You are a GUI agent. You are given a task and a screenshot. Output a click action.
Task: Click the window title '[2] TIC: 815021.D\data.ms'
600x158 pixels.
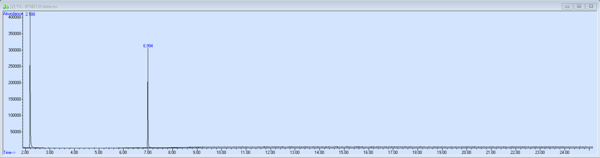click(x=34, y=6)
